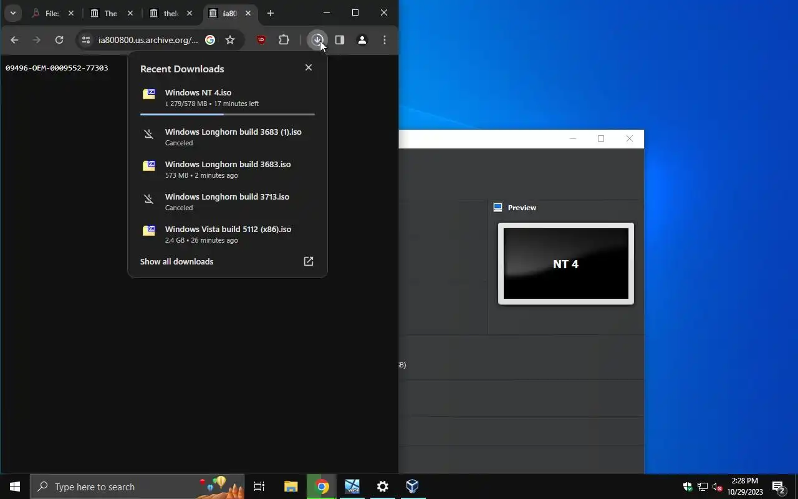Open network status tray icon

coord(703,487)
